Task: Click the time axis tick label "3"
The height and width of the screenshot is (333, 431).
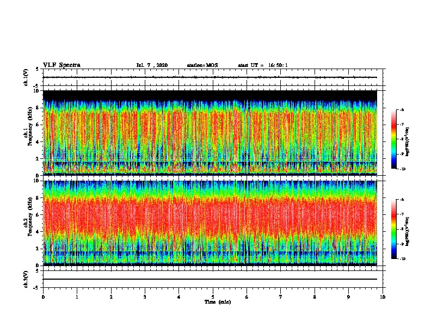Action: 145,297
